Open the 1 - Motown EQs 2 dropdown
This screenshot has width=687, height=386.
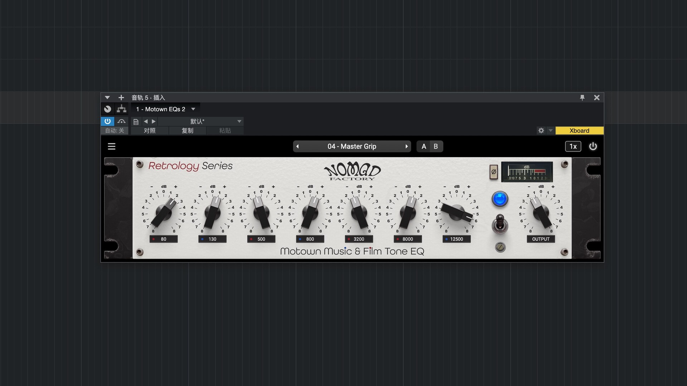166,109
